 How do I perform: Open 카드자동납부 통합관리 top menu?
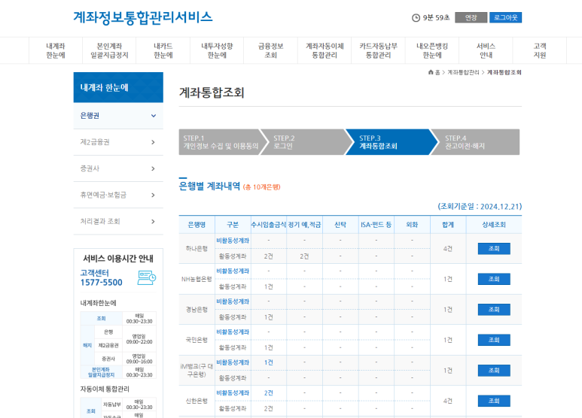[378, 50]
